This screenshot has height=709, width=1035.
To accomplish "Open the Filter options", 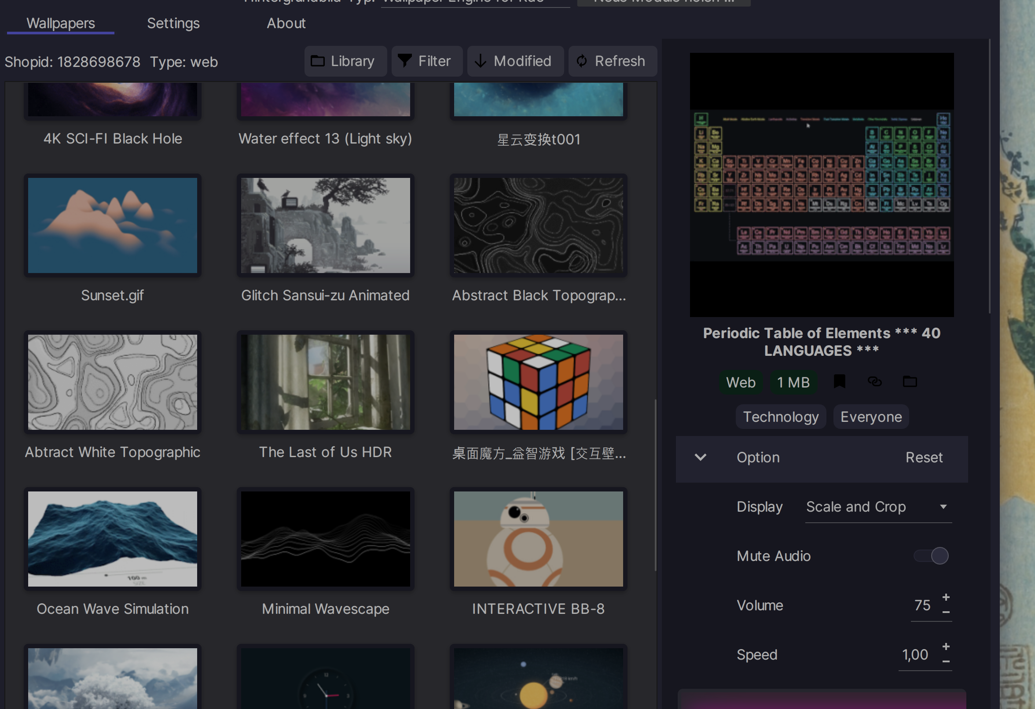I will click(x=427, y=61).
